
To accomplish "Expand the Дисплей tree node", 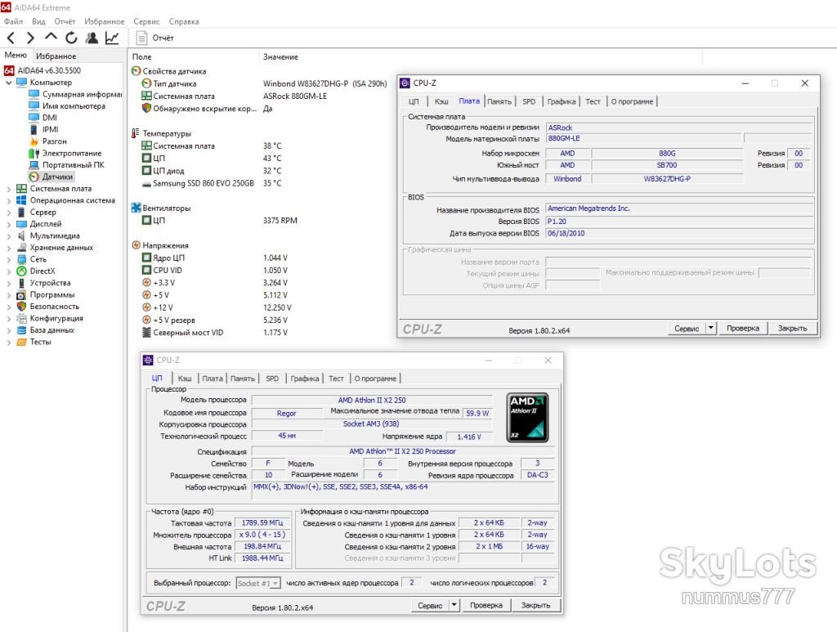I will pyautogui.click(x=8, y=224).
